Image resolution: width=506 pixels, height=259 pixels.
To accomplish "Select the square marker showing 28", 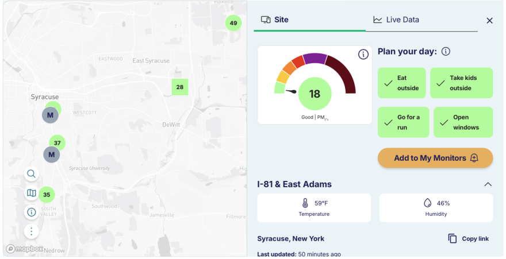I will (x=180, y=87).
